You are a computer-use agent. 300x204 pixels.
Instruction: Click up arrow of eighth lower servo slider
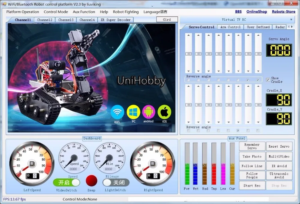click(258, 86)
